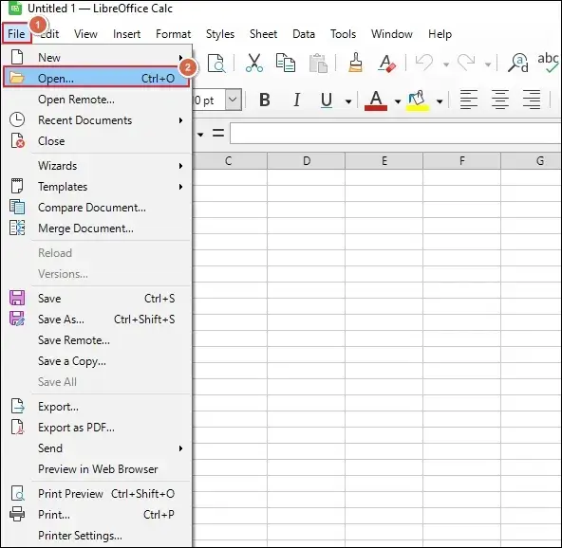Open the Window menu
This screenshot has width=562, height=548.
[x=392, y=34]
